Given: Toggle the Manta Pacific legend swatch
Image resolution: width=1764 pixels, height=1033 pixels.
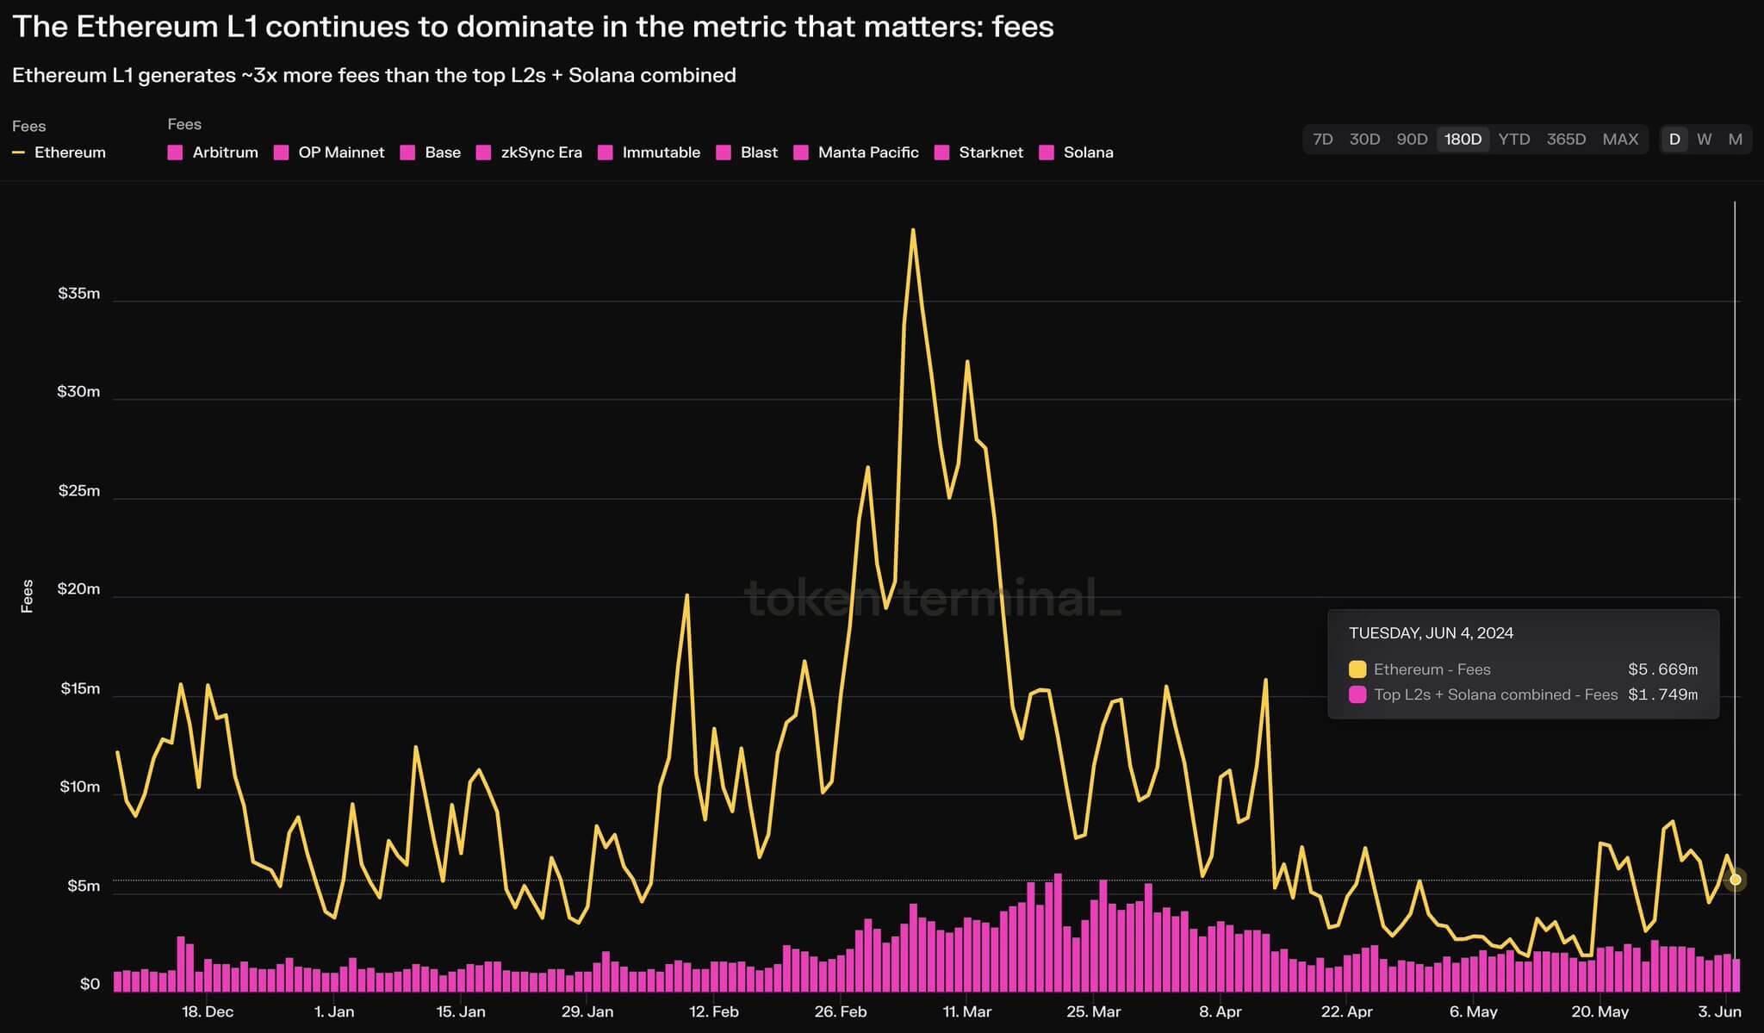Looking at the screenshot, I should coord(801,152).
